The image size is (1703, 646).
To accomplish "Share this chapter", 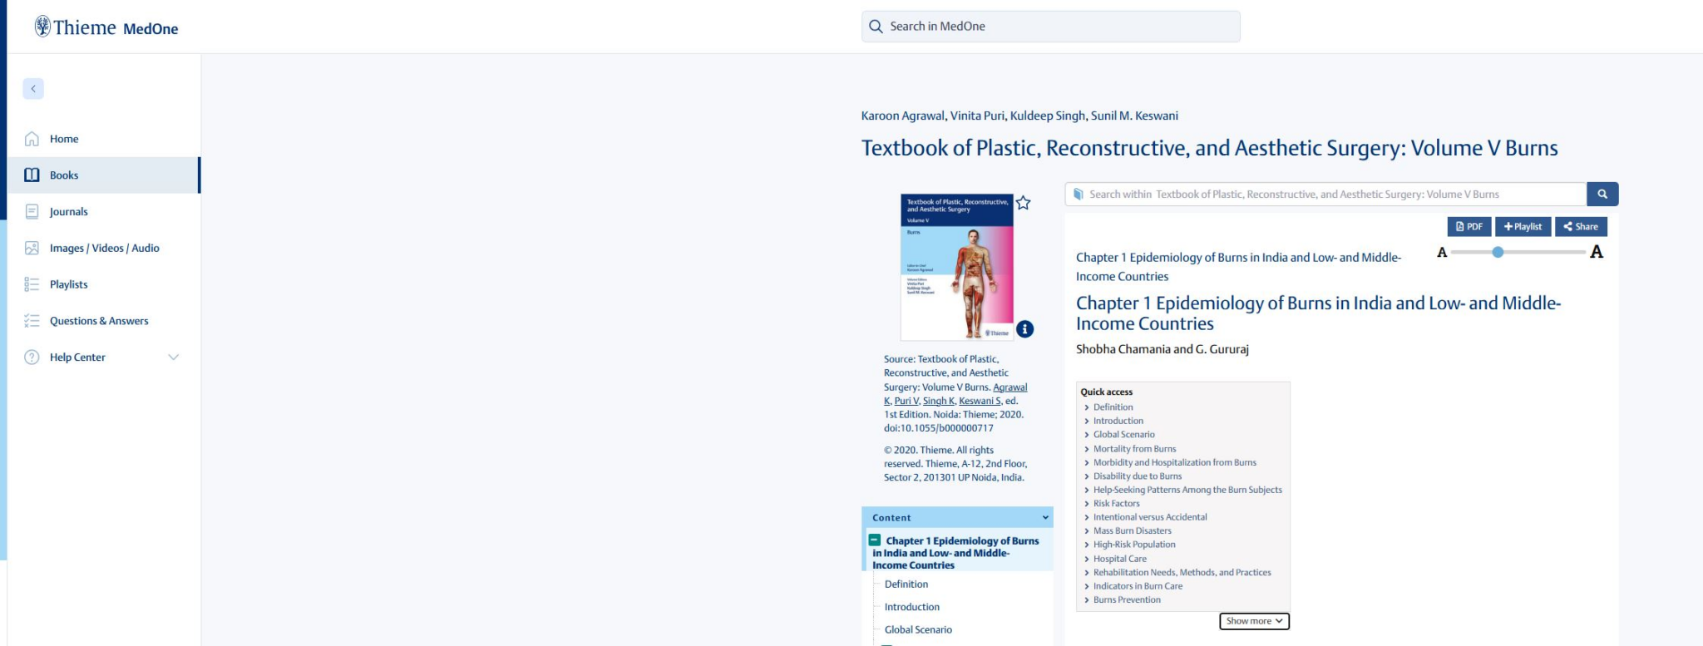I will point(1581,227).
